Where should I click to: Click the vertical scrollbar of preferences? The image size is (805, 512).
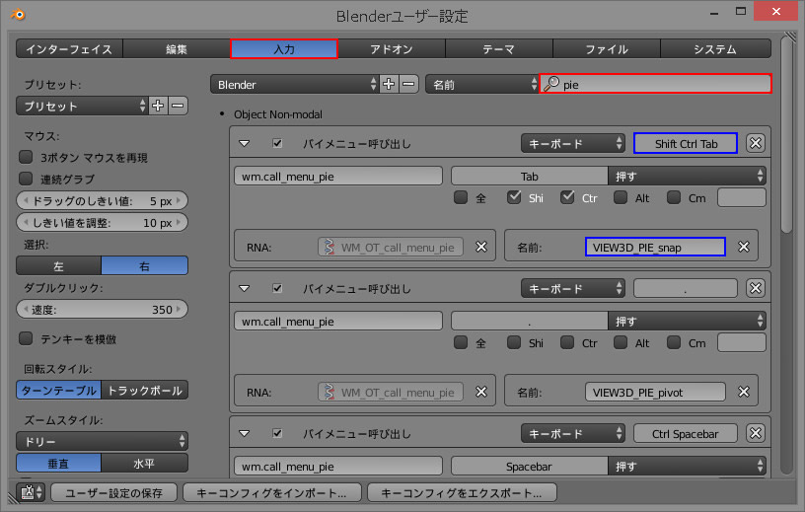787,135
